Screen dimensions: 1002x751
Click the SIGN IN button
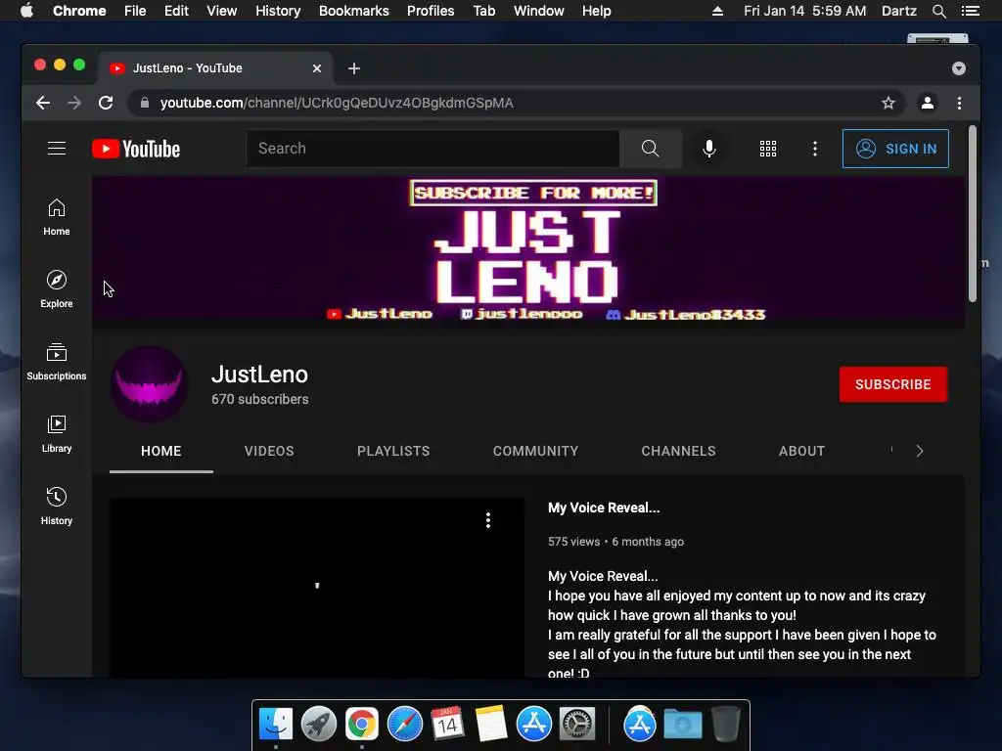point(895,149)
